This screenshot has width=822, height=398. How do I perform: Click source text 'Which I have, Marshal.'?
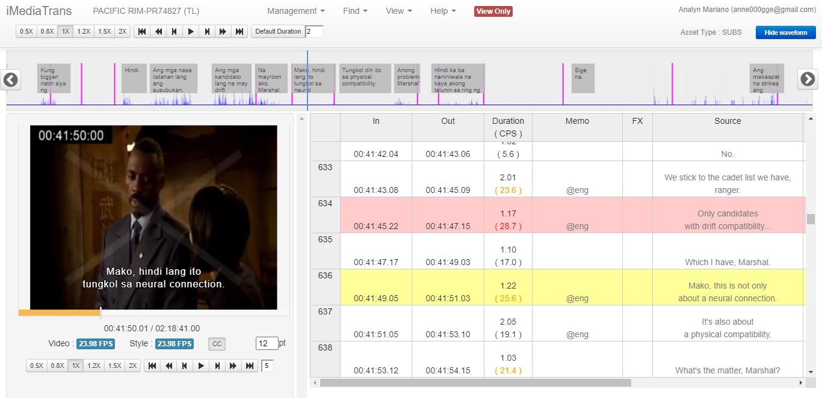pos(728,262)
